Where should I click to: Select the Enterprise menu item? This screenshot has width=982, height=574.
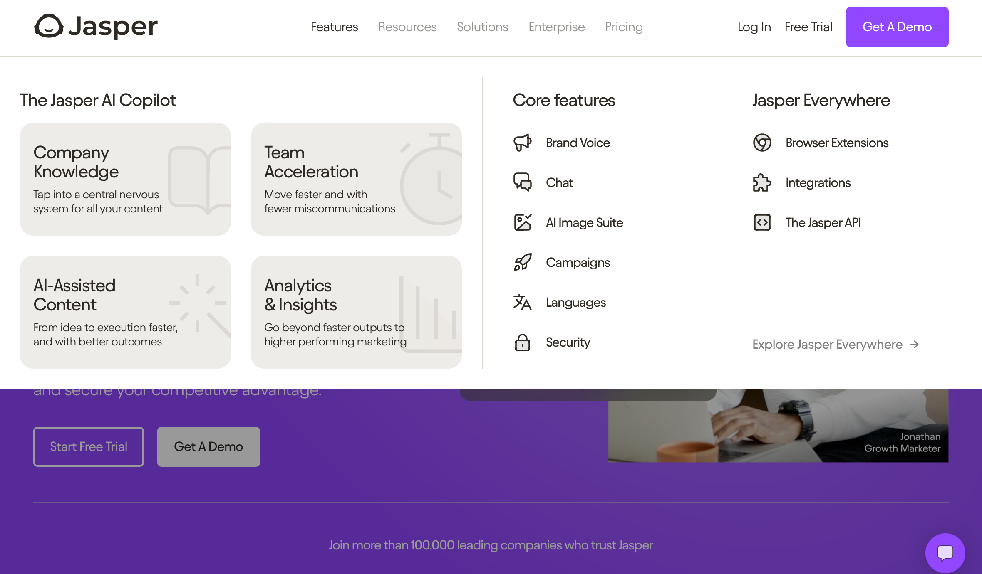(556, 27)
